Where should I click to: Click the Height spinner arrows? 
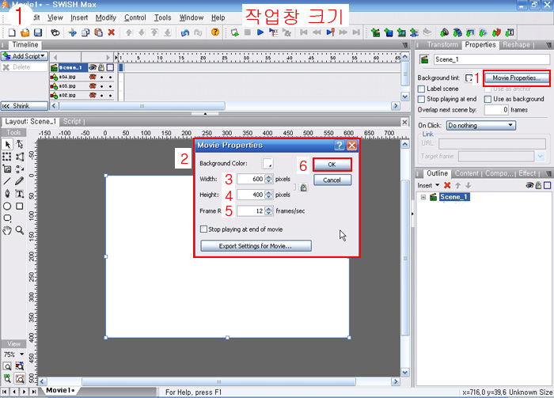pos(269,195)
